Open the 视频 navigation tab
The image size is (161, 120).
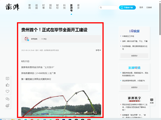pos(37,6)
